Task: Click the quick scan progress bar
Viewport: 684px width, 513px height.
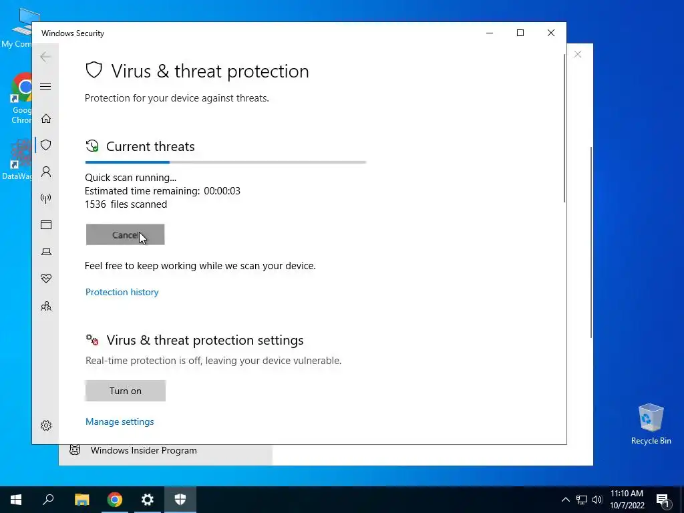Action: pyautogui.click(x=226, y=162)
